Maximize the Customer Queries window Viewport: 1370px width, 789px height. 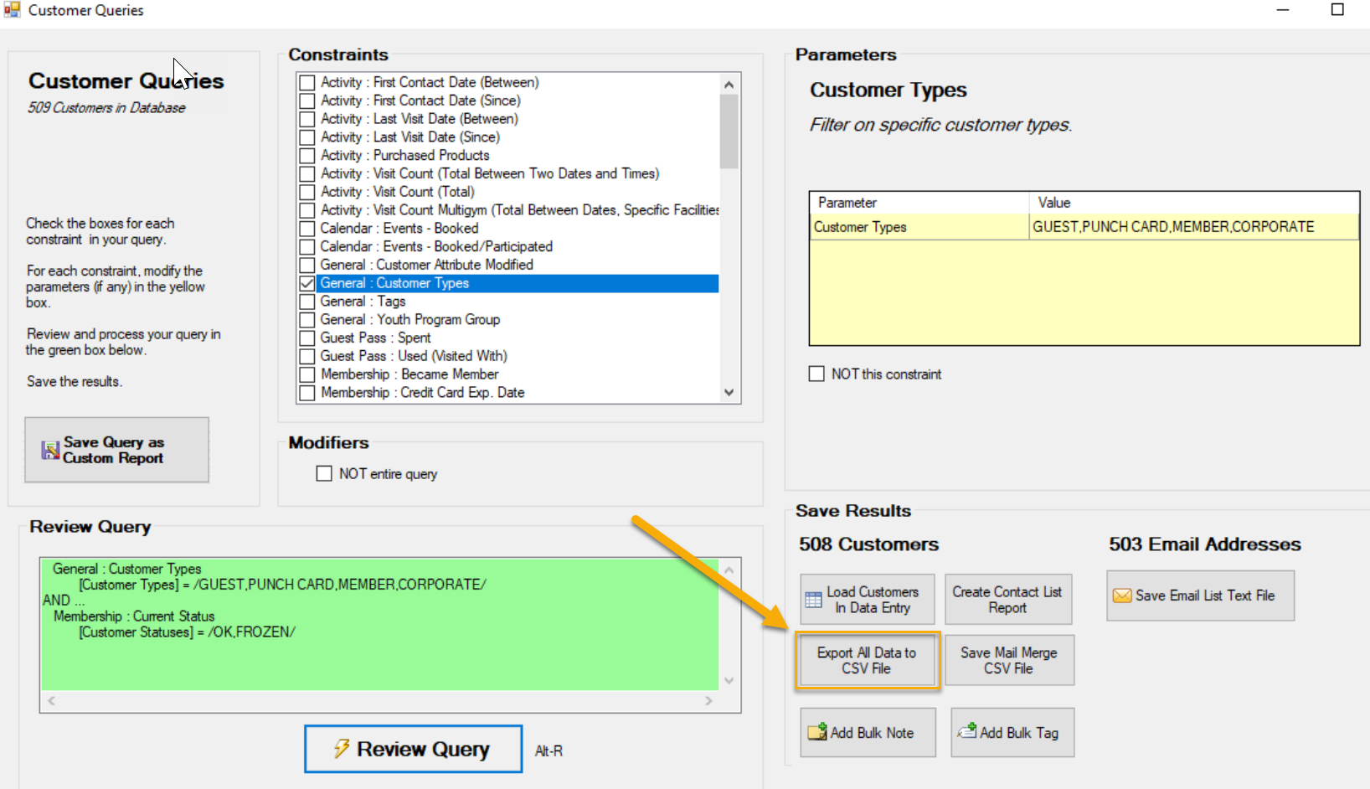pyautogui.click(x=1337, y=10)
